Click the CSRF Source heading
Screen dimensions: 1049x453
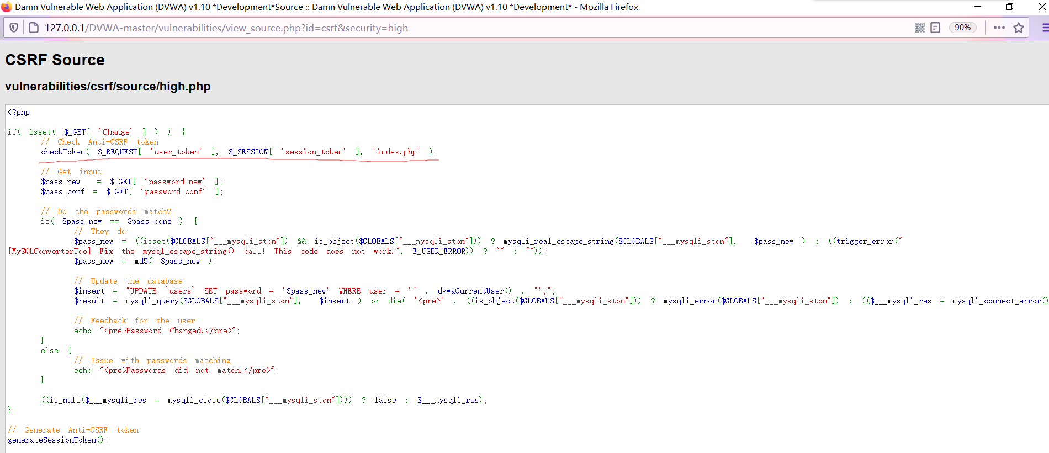coord(55,60)
